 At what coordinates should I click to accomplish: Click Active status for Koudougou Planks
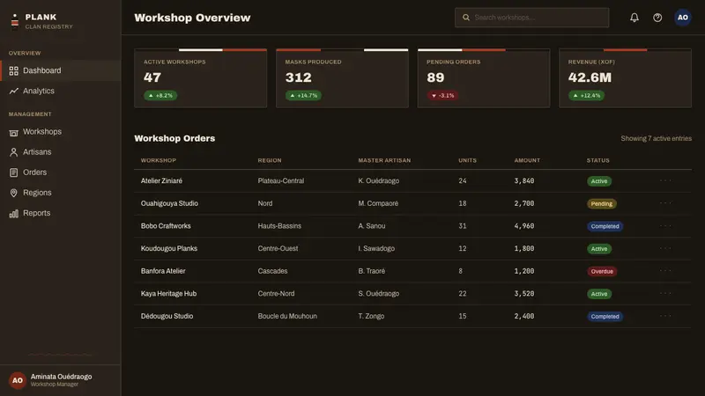(599, 249)
